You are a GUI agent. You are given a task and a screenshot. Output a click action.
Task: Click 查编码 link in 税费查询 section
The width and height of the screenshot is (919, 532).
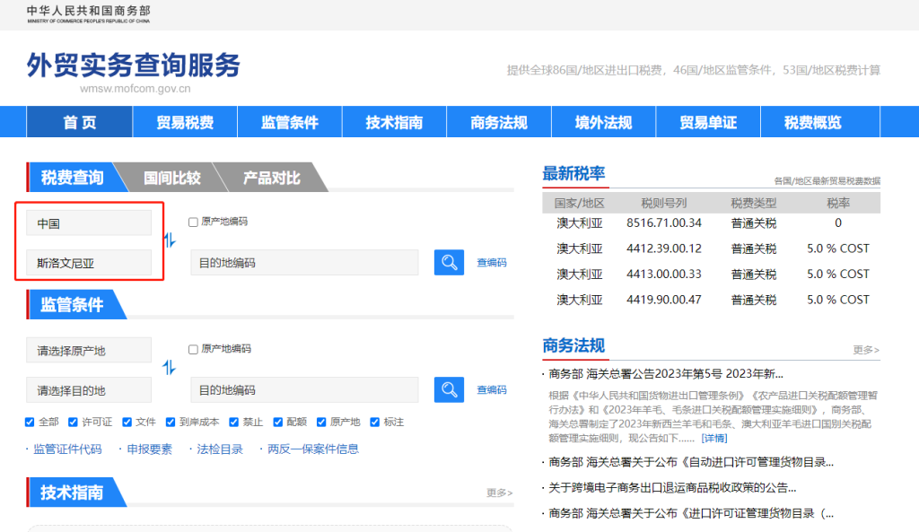click(492, 263)
